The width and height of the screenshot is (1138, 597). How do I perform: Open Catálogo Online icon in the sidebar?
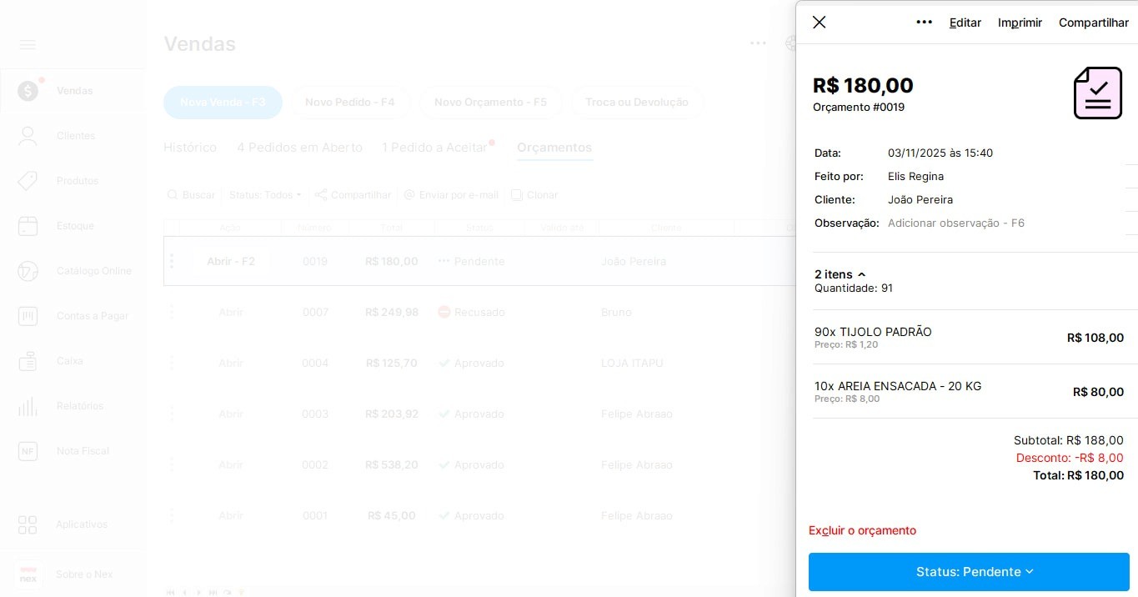28,271
